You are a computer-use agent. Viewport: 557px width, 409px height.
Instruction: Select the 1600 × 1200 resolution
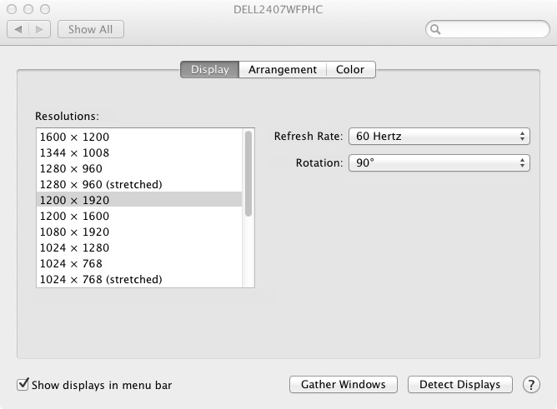(x=139, y=137)
